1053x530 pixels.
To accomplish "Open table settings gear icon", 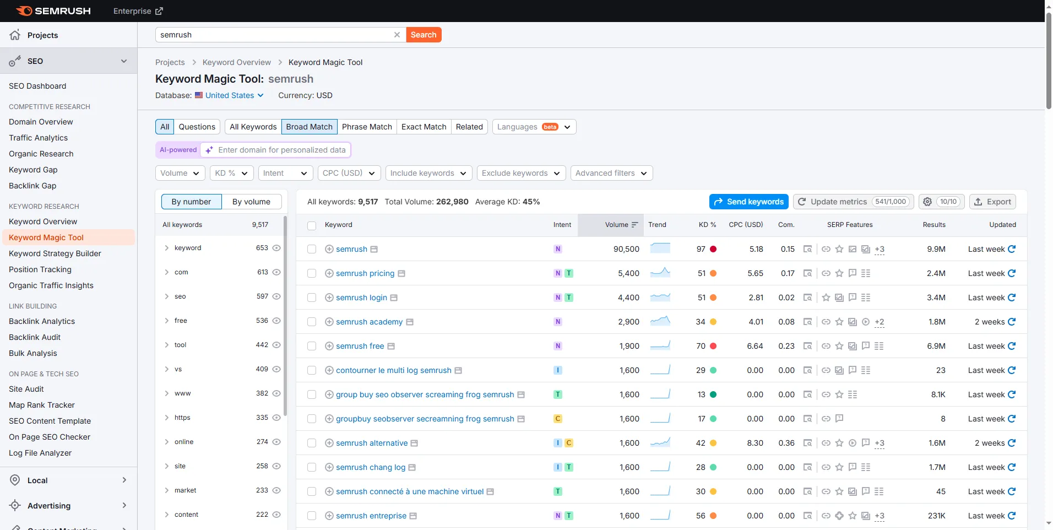I will point(927,202).
